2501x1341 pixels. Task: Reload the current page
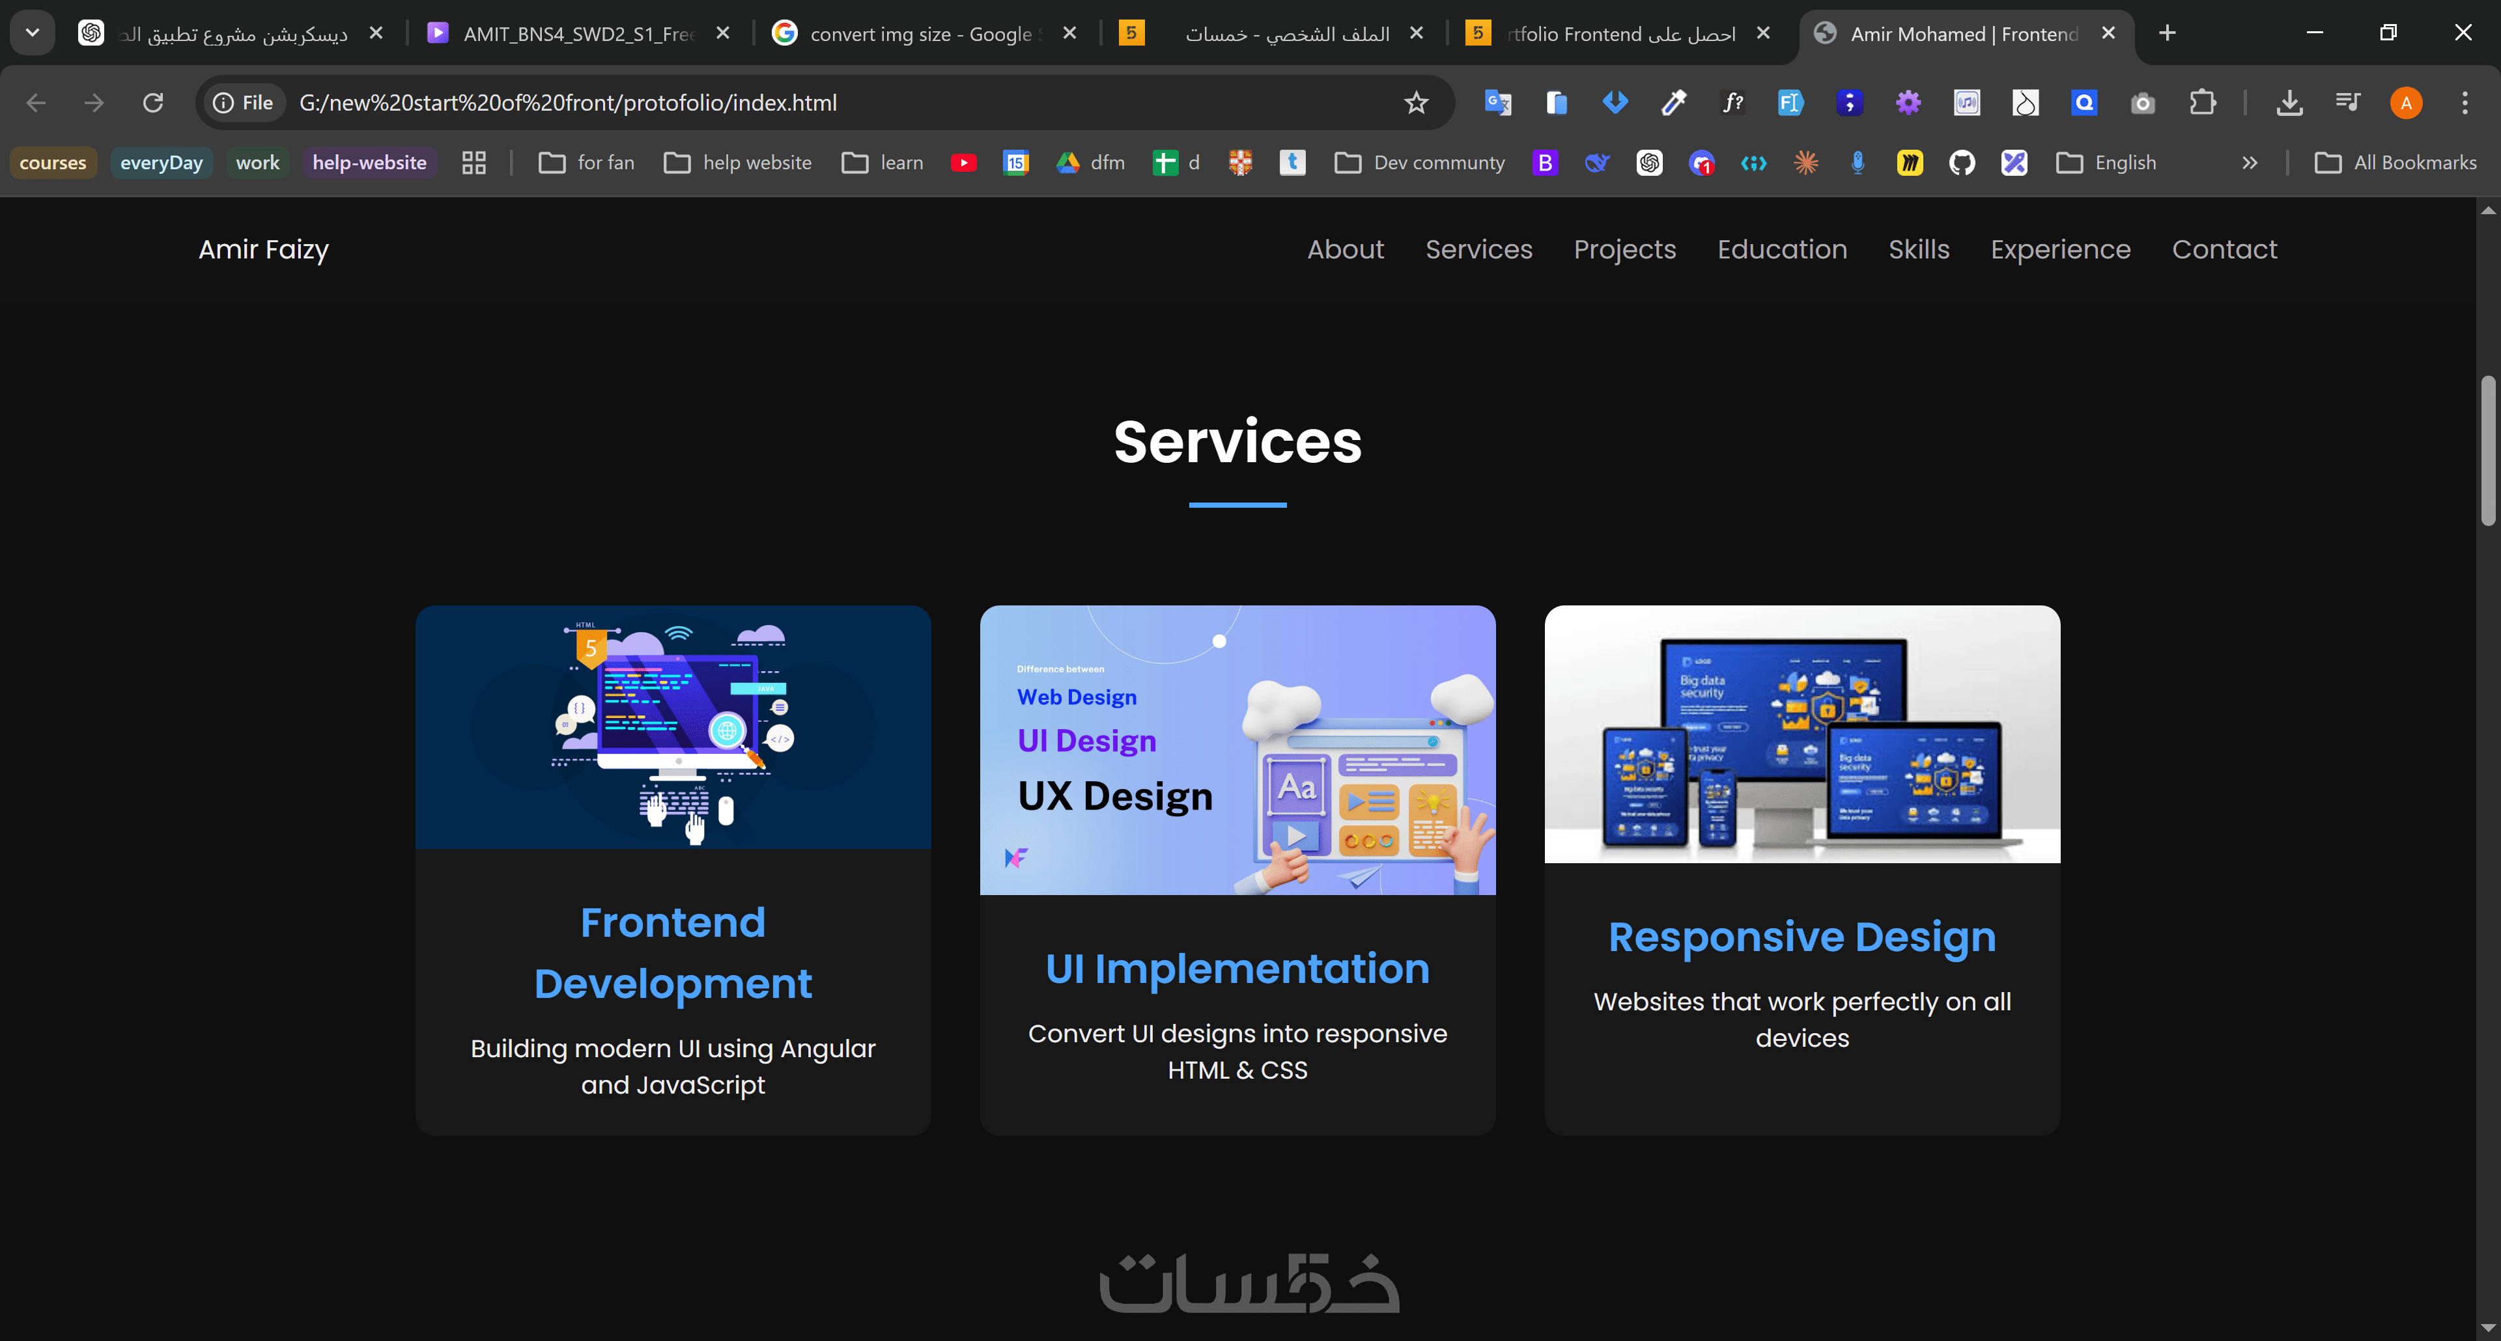pyautogui.click(x=154, y=103)
